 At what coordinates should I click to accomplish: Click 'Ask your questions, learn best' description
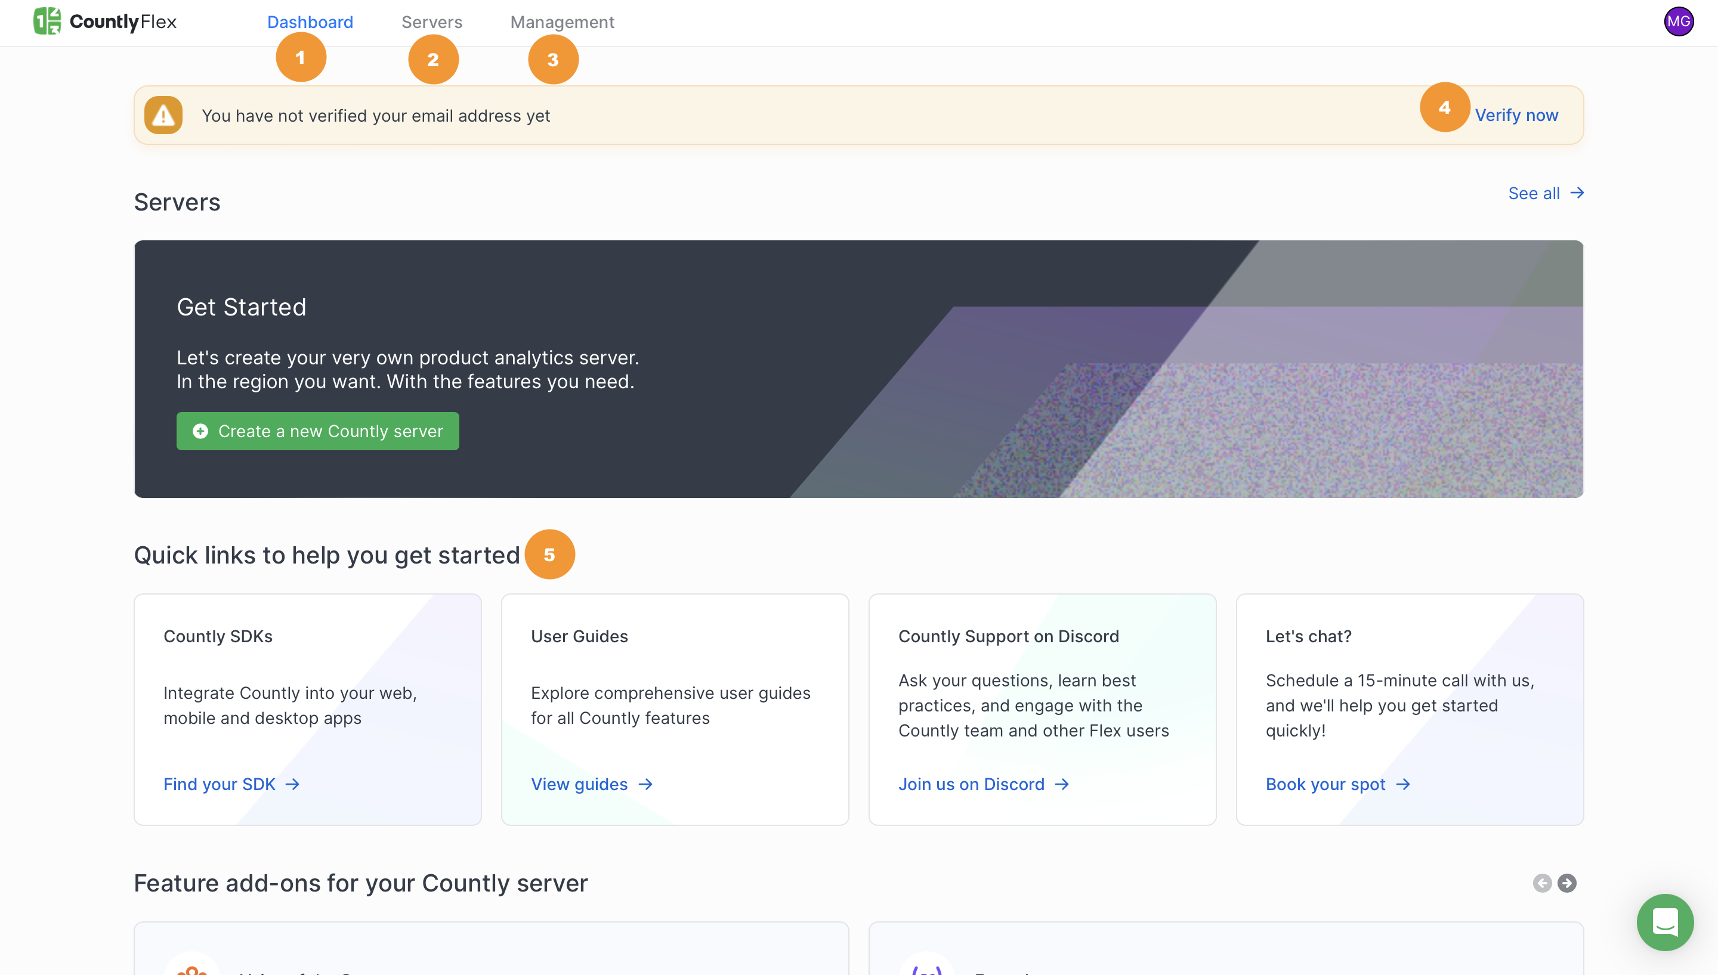pos(1033,705)
